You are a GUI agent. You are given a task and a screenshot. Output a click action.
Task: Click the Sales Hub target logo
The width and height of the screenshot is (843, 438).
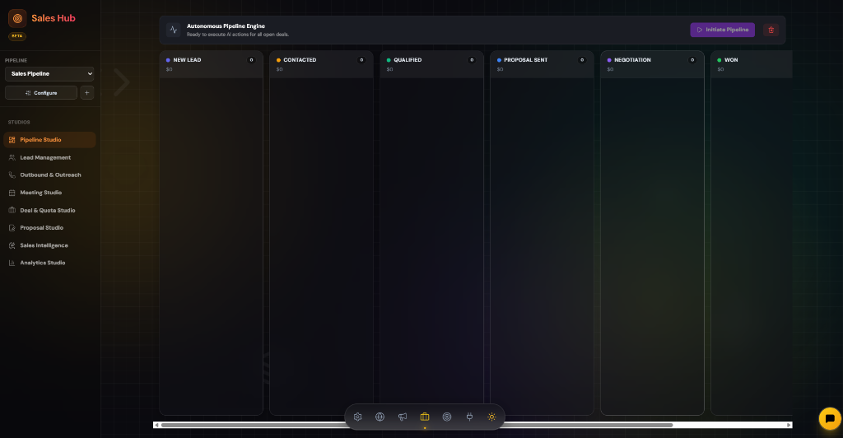(17, 18)
